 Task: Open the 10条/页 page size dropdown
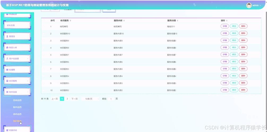[x=90, y=99]
